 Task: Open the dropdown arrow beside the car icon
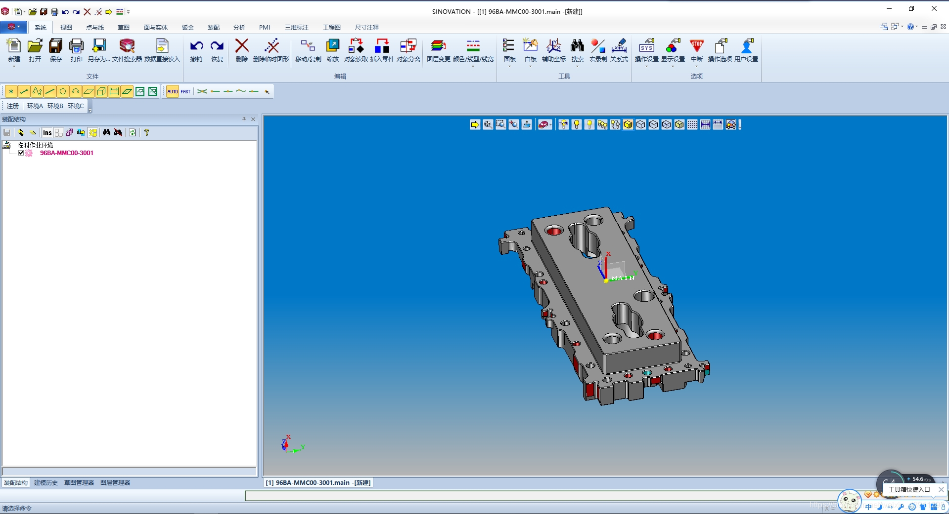tap(551, 124)
